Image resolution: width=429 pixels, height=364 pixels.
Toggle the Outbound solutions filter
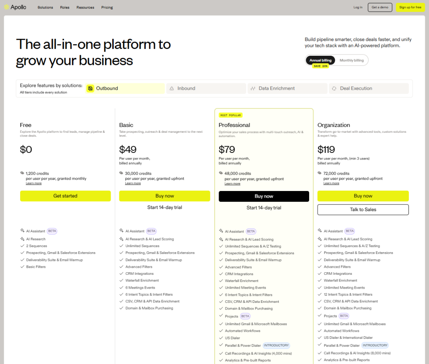click(x=124, y=88)
